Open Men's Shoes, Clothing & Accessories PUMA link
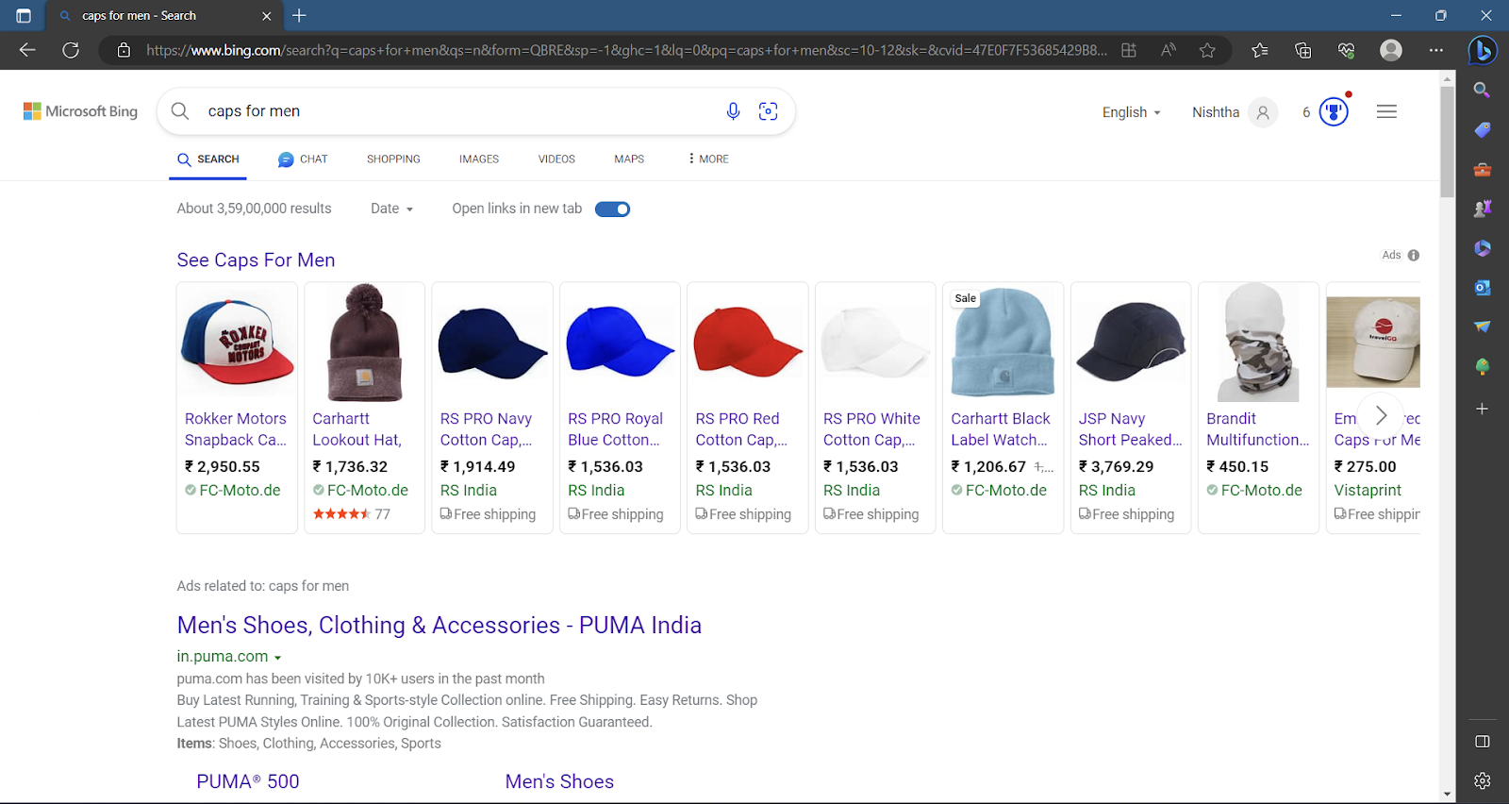 (x=439, y=626)
